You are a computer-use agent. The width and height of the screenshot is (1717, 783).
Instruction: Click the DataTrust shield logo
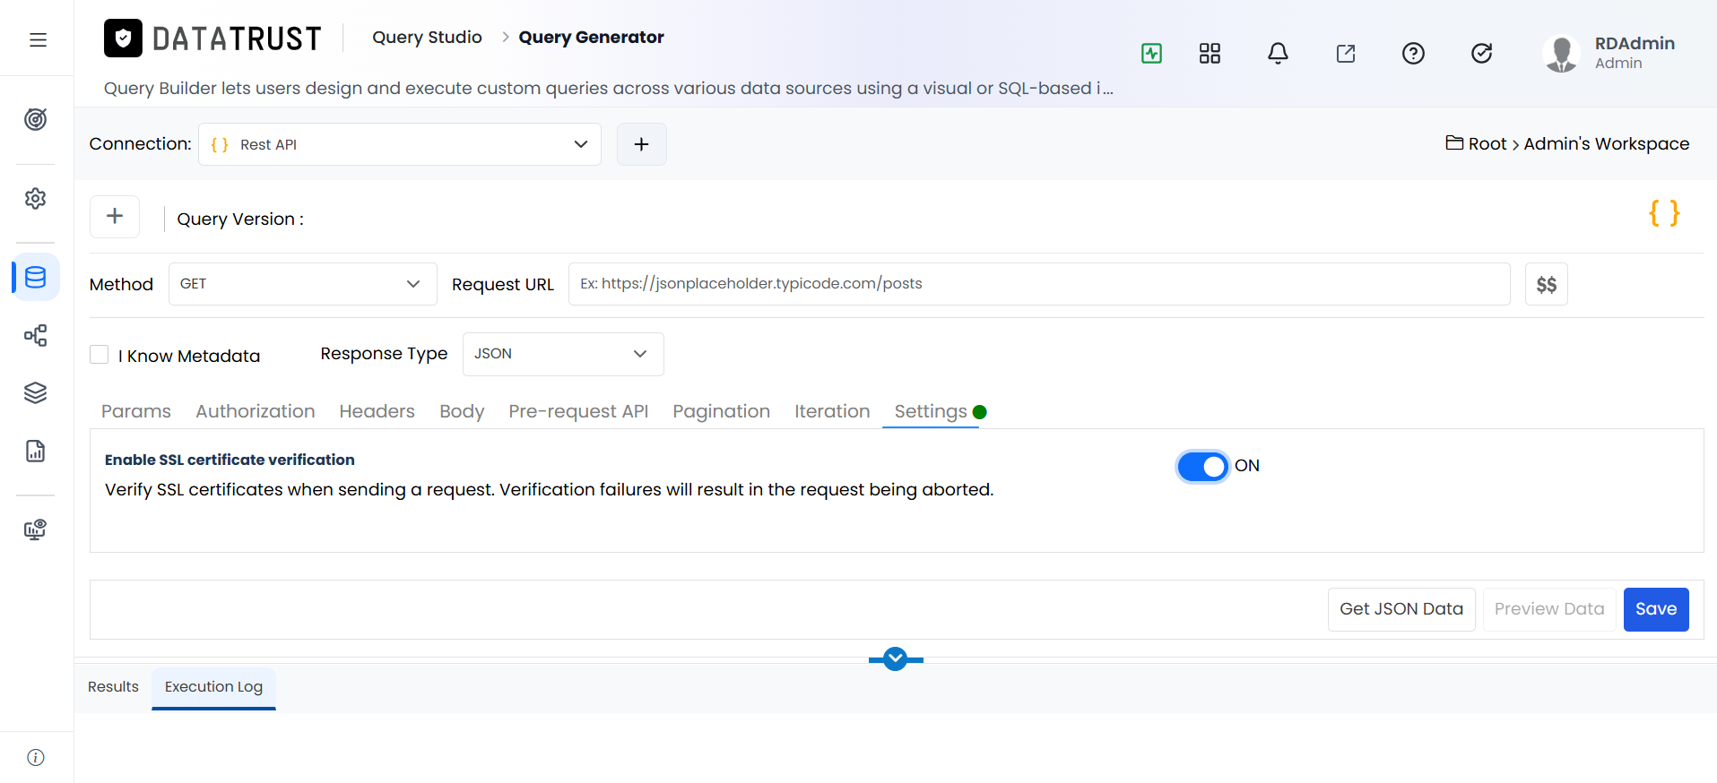[123, 38]
